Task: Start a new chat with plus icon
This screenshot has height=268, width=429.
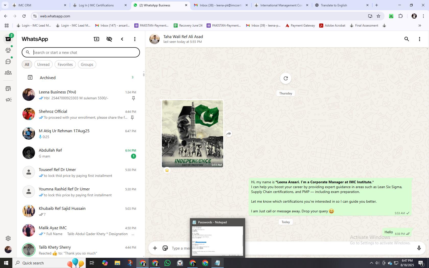Action: (97, 39)
